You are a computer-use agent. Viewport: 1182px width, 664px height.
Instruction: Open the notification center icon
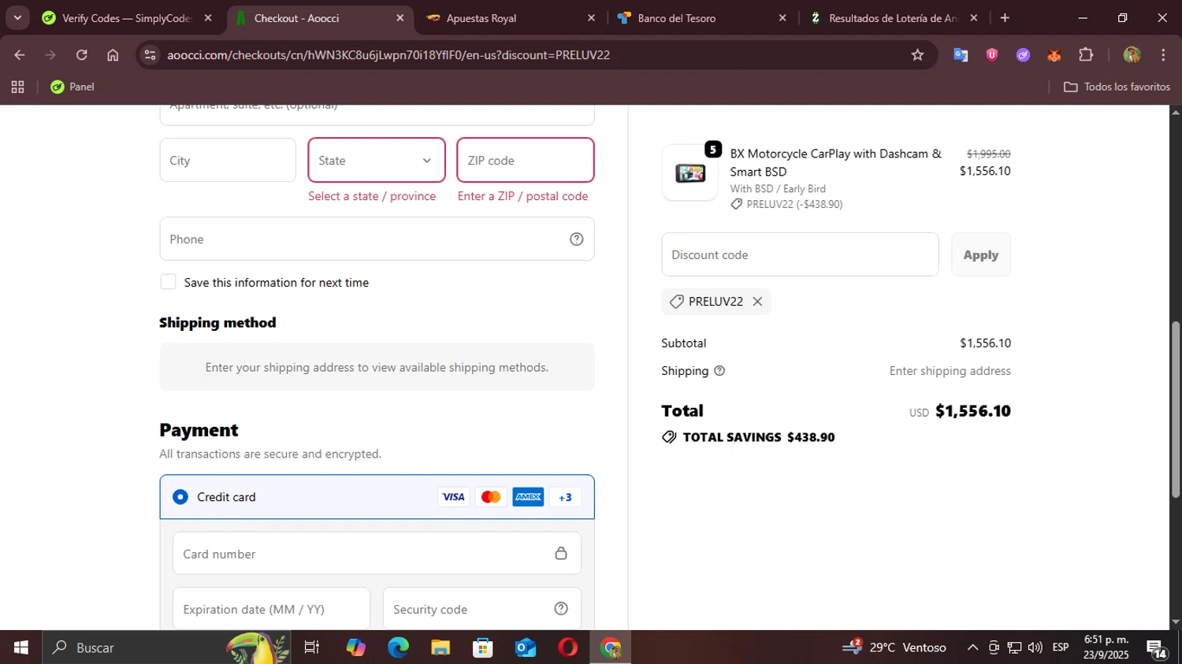[1158, 648]
